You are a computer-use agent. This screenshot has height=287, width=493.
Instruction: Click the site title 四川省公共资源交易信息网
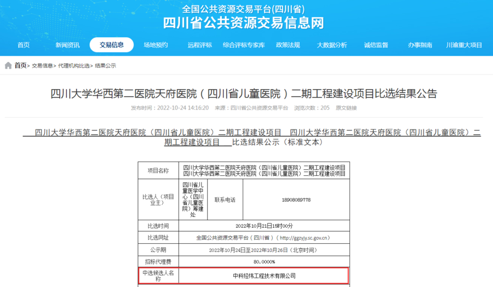[244, 23]
